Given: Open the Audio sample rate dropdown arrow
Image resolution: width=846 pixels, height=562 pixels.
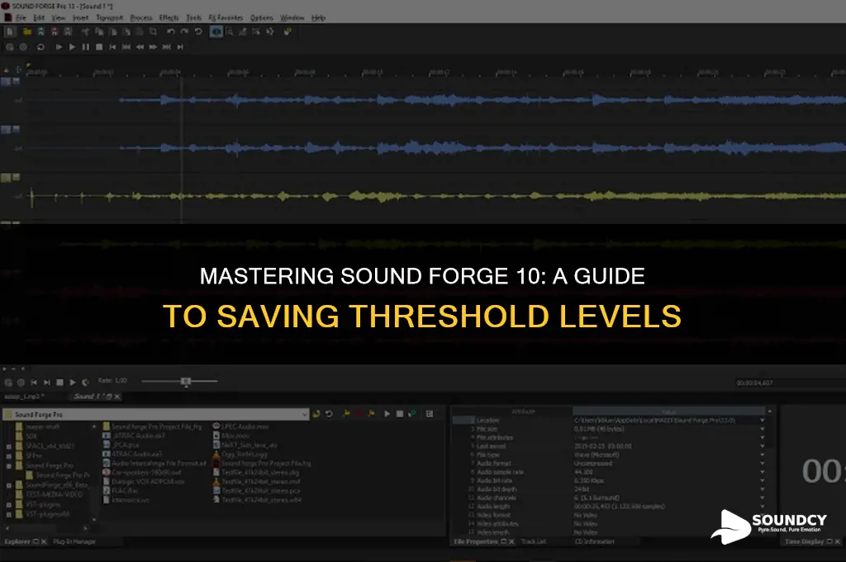Looking at the screenshot, I should [763, 472].
